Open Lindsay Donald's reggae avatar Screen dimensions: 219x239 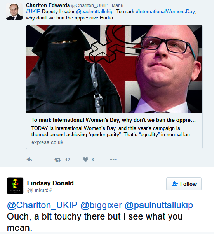(15, 186)
